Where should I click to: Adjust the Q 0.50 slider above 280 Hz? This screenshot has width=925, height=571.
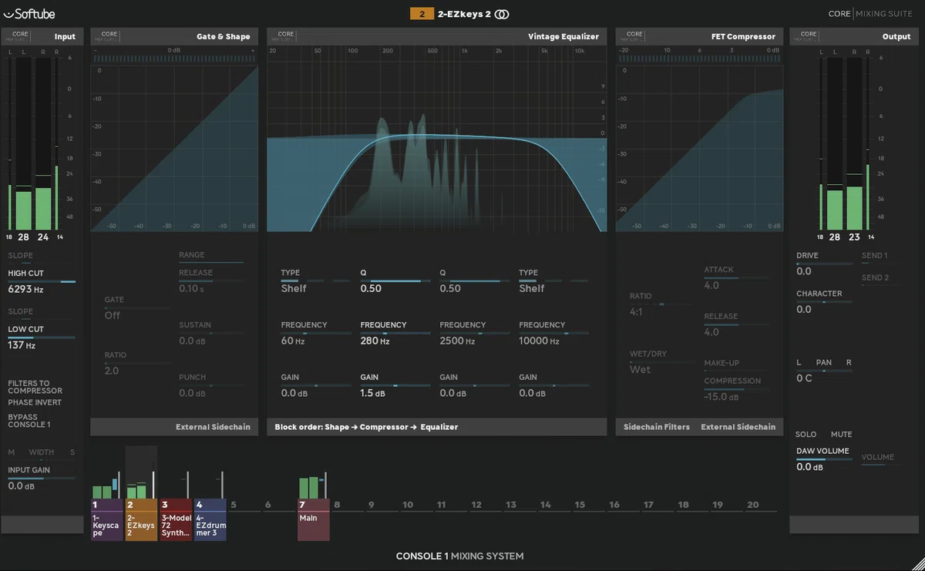pyautogui.click(x=395, y=281)
